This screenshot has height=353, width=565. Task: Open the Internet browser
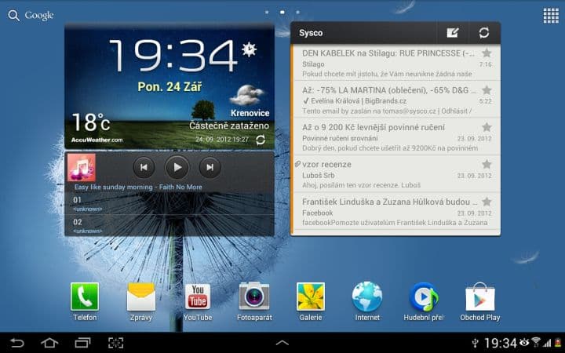coord(367,297)
